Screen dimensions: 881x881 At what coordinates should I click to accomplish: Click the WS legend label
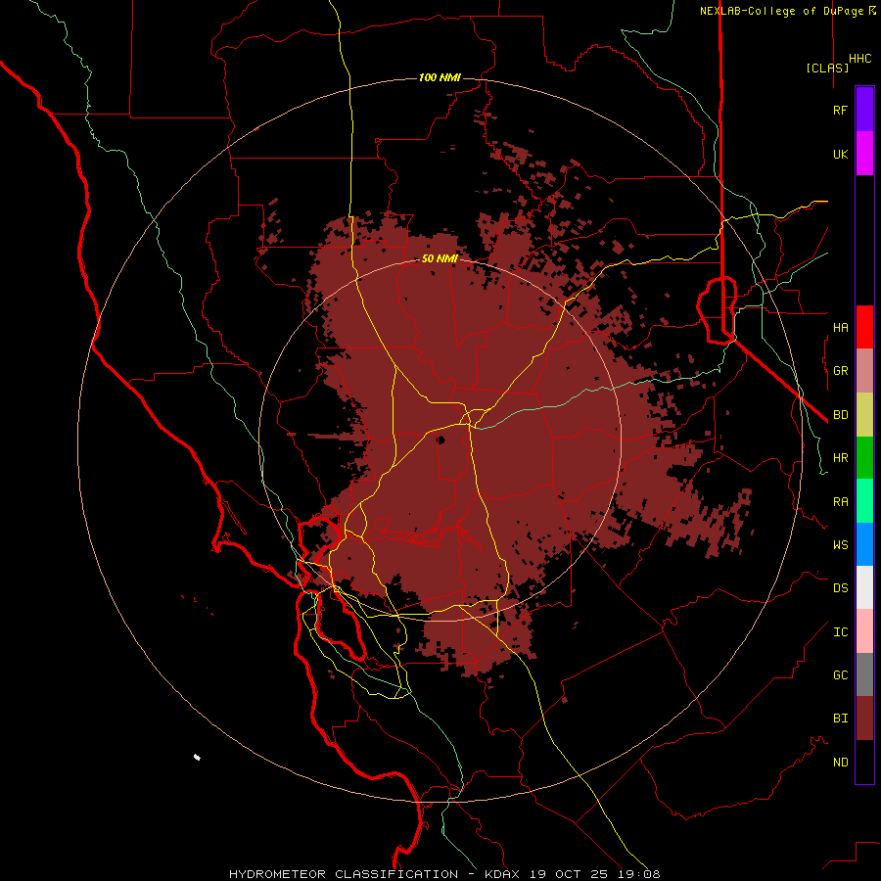(x=840, y=544)
